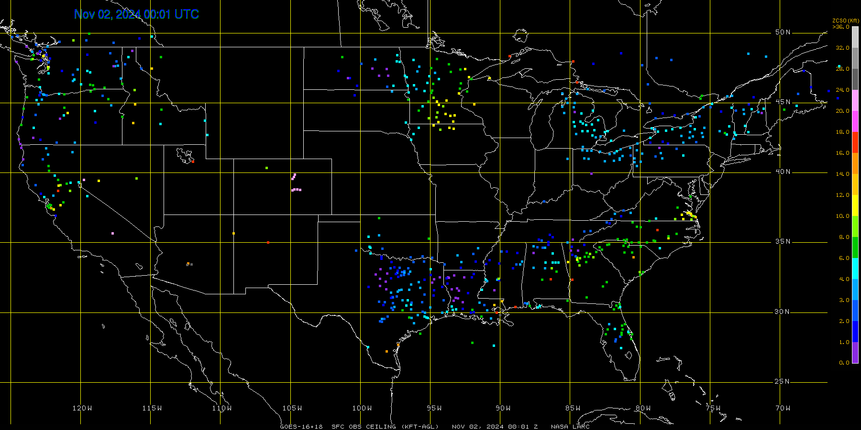Pick the deep blue 1–2 Kft swatch
Screen dimensions: 861x430
[855, 332]
